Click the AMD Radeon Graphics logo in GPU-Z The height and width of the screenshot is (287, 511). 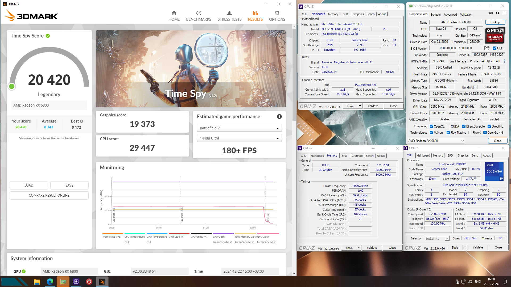pos(495,35)
